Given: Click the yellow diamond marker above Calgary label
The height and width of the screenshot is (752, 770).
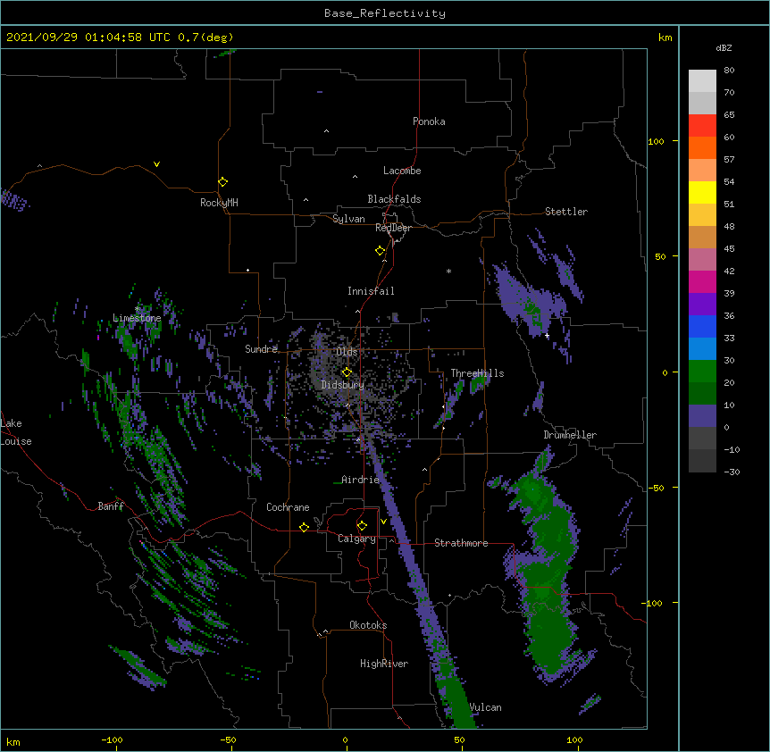Looking at the screenshot, I should point(362,526).
